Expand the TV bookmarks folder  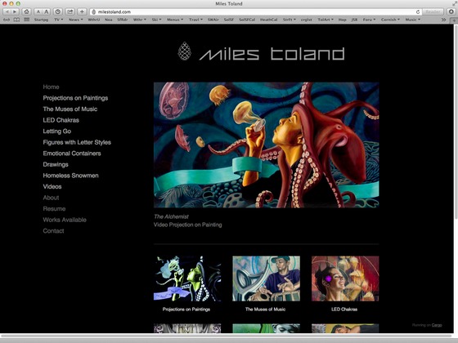tap(58, 20)
